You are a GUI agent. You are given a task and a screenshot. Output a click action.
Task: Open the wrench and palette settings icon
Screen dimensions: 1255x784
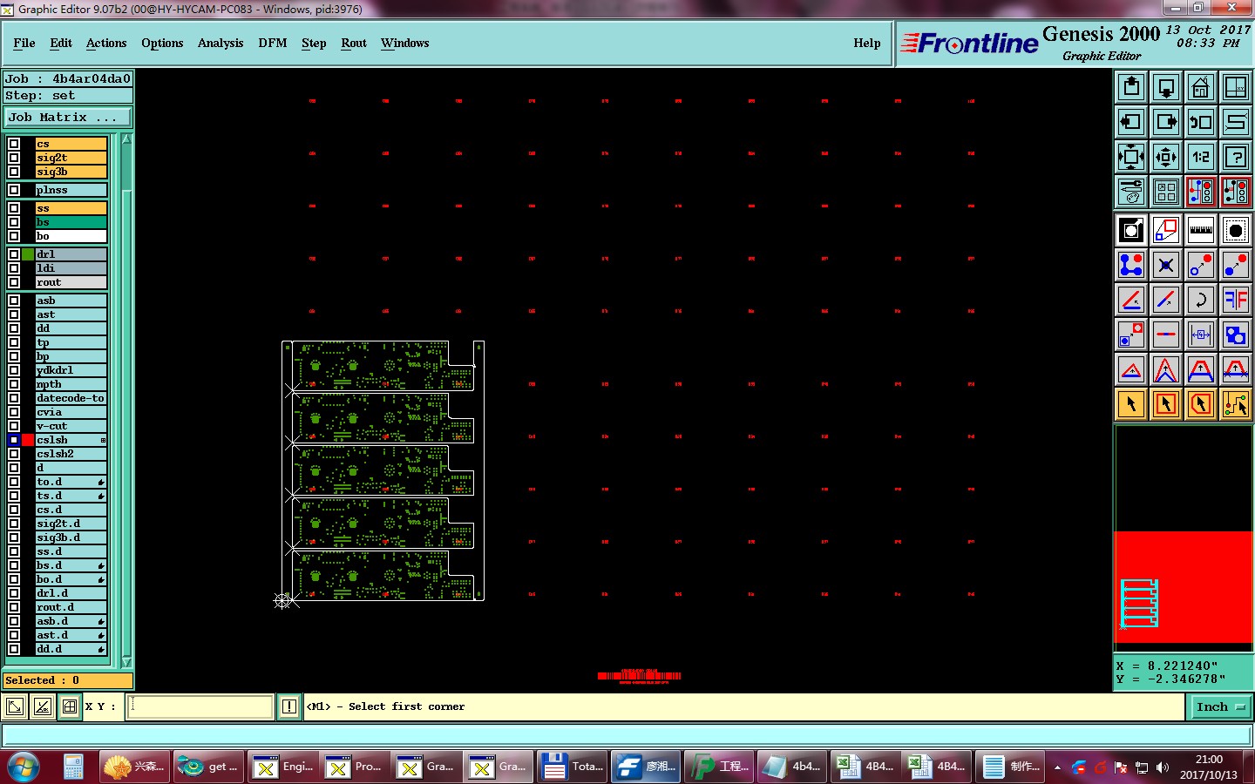click(1131, 192)
